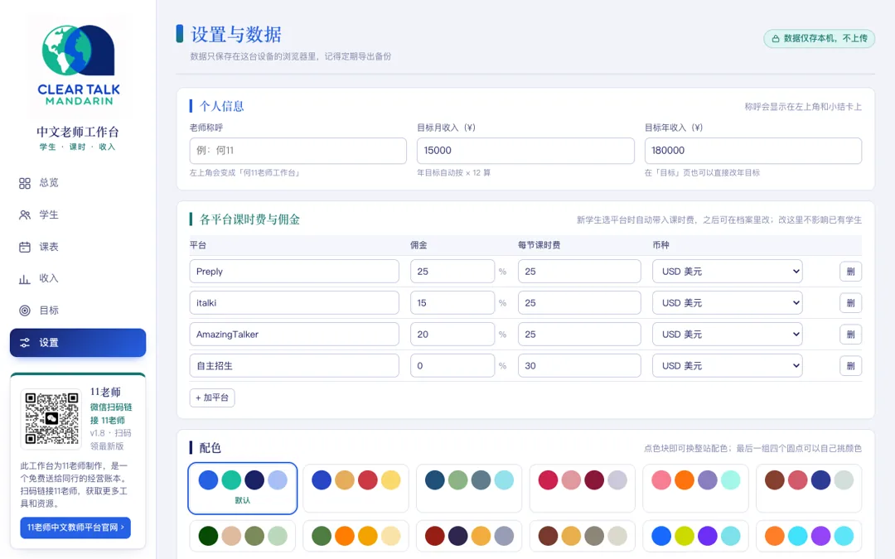Click the 设置 sliders icon
Image resolution: width=895 pixels, height=559 pixels.
[25, 343]
